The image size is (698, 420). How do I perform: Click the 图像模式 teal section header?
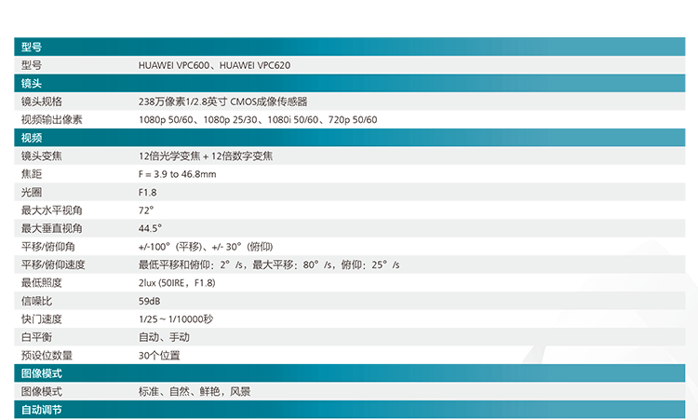point(354,373)
